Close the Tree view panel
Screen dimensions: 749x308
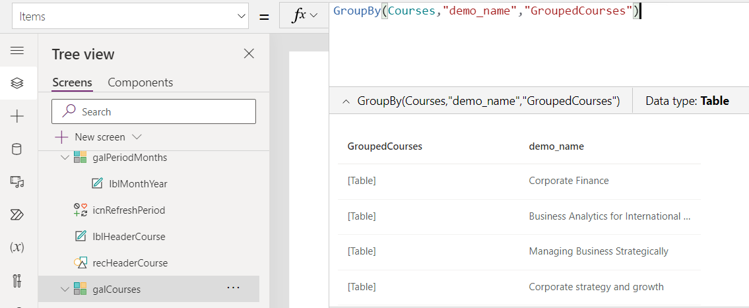tap(249, 53)
